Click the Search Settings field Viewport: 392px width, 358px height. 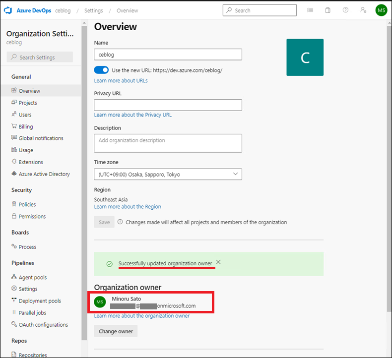coord(40,57)
